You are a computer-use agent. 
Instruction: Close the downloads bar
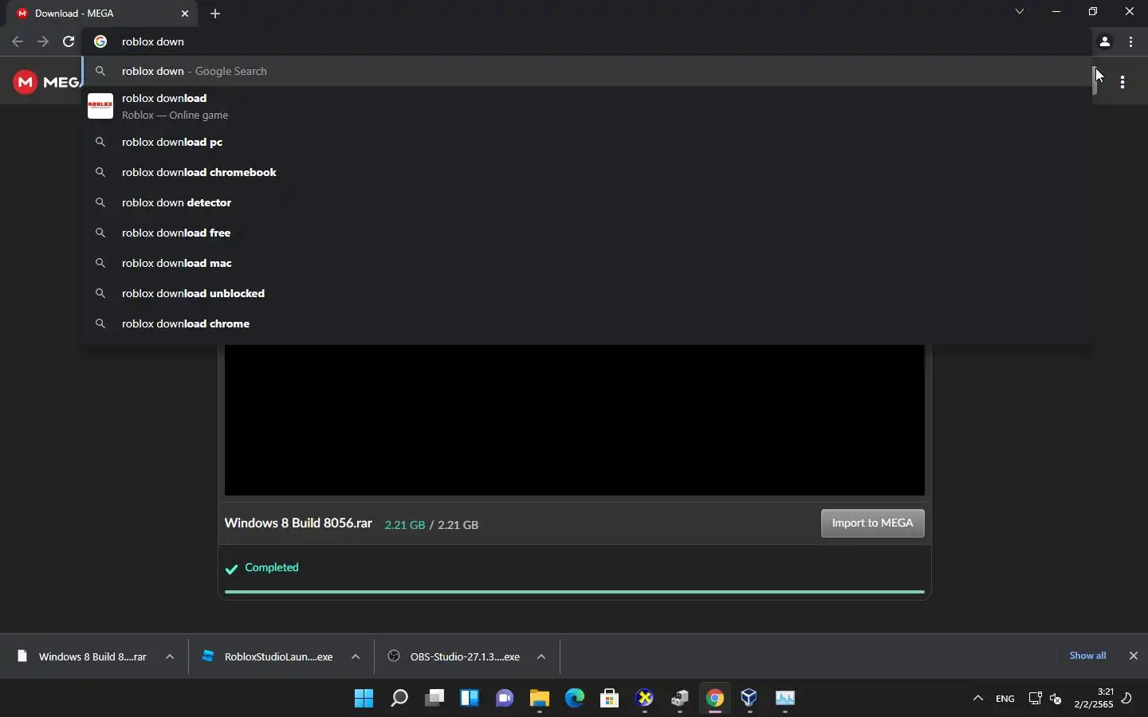point(1134,656)
